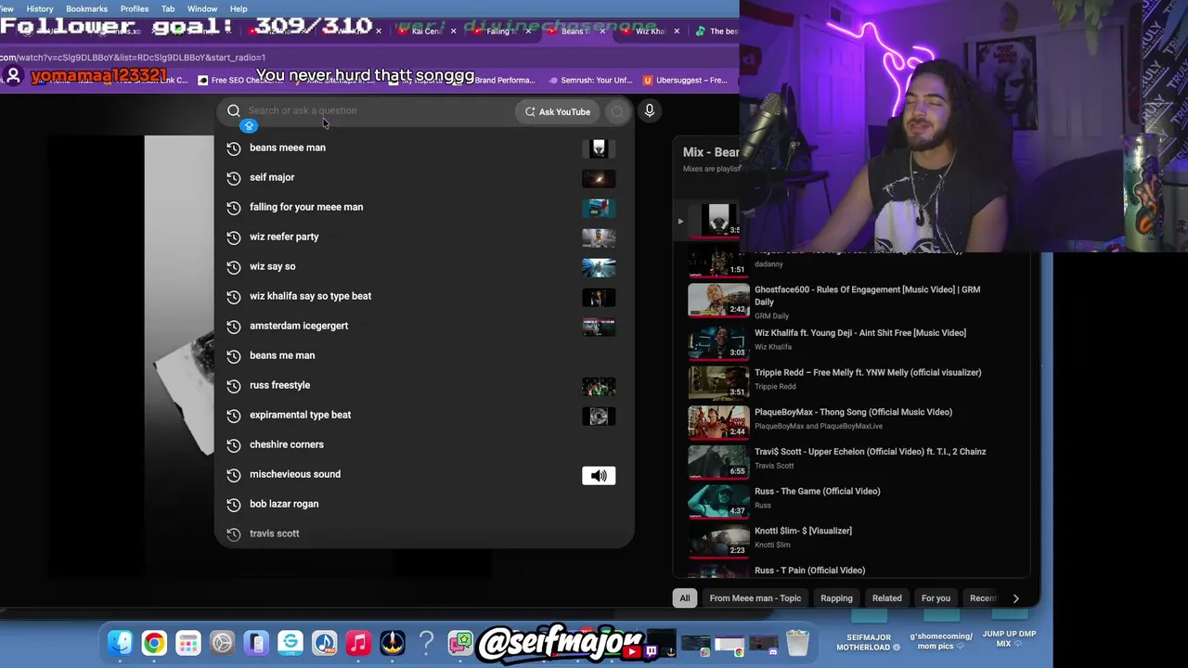
Task: Choose the 'seif major' search suggestion
Action: pos(424,177)
